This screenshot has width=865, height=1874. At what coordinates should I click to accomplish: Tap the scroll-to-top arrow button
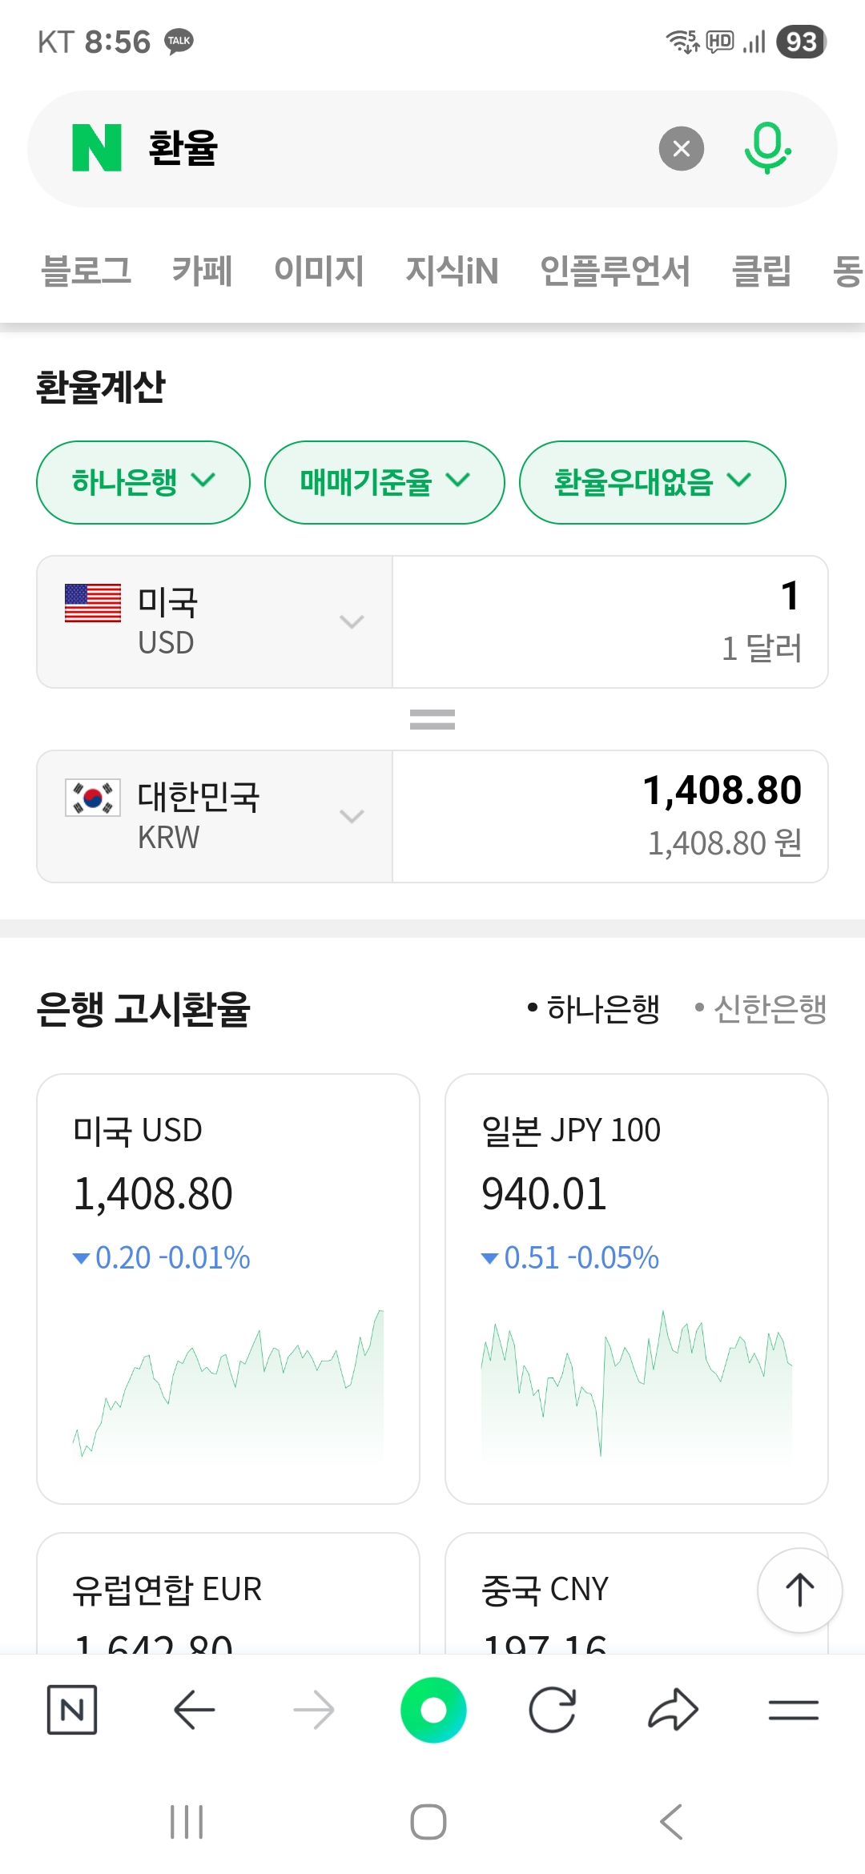click(799, 1590)
